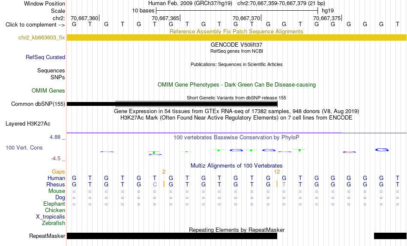
Task: Select the long RepeatMasker black bar
Action: [172, 236]
